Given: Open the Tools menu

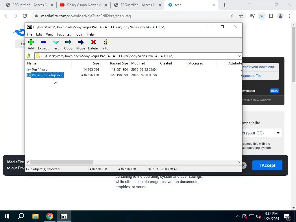Looking at the screenshot, I should point(79,34).
